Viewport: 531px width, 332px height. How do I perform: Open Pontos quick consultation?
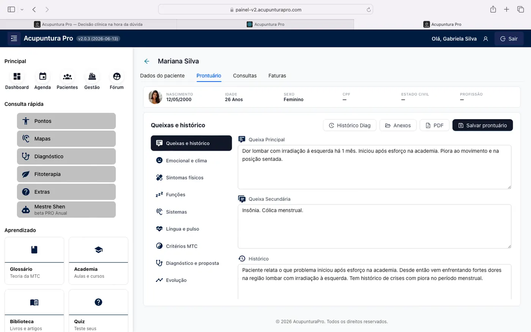coord(66,121)
